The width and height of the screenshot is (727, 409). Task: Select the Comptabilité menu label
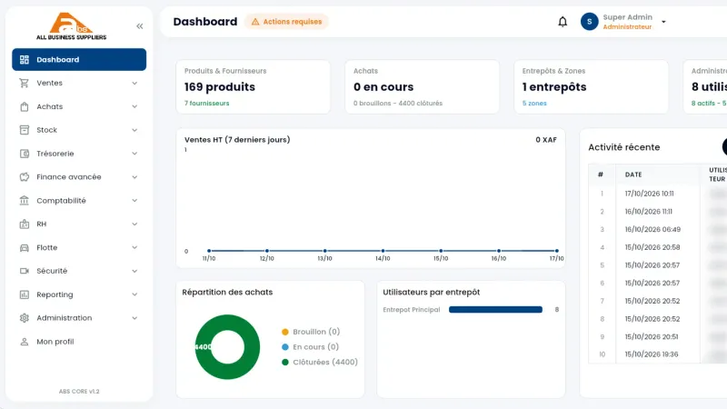click(61, 201)
